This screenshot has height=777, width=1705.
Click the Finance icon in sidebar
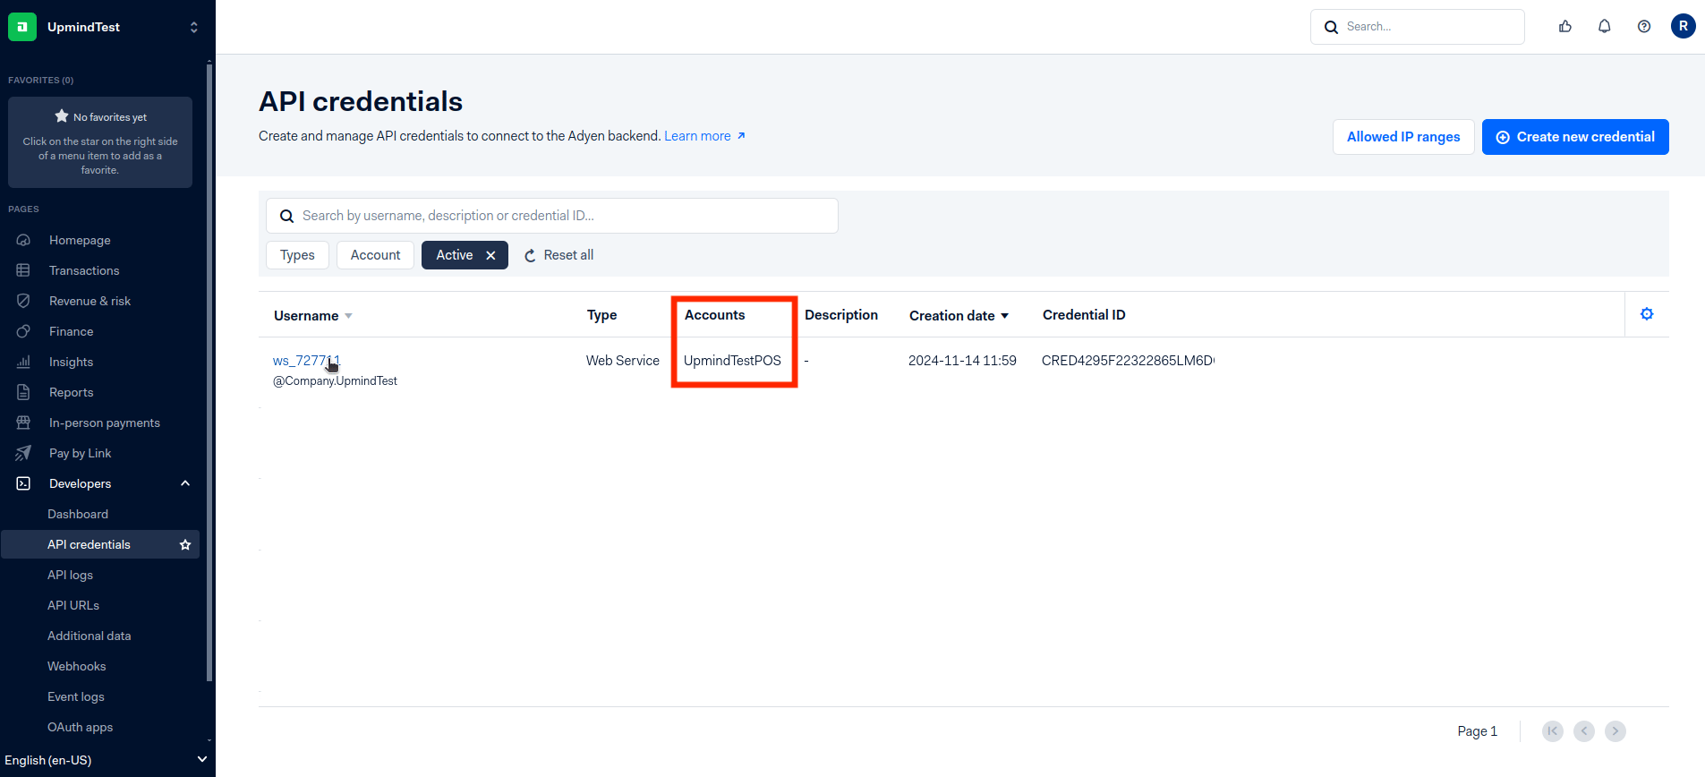click(23, 331)
